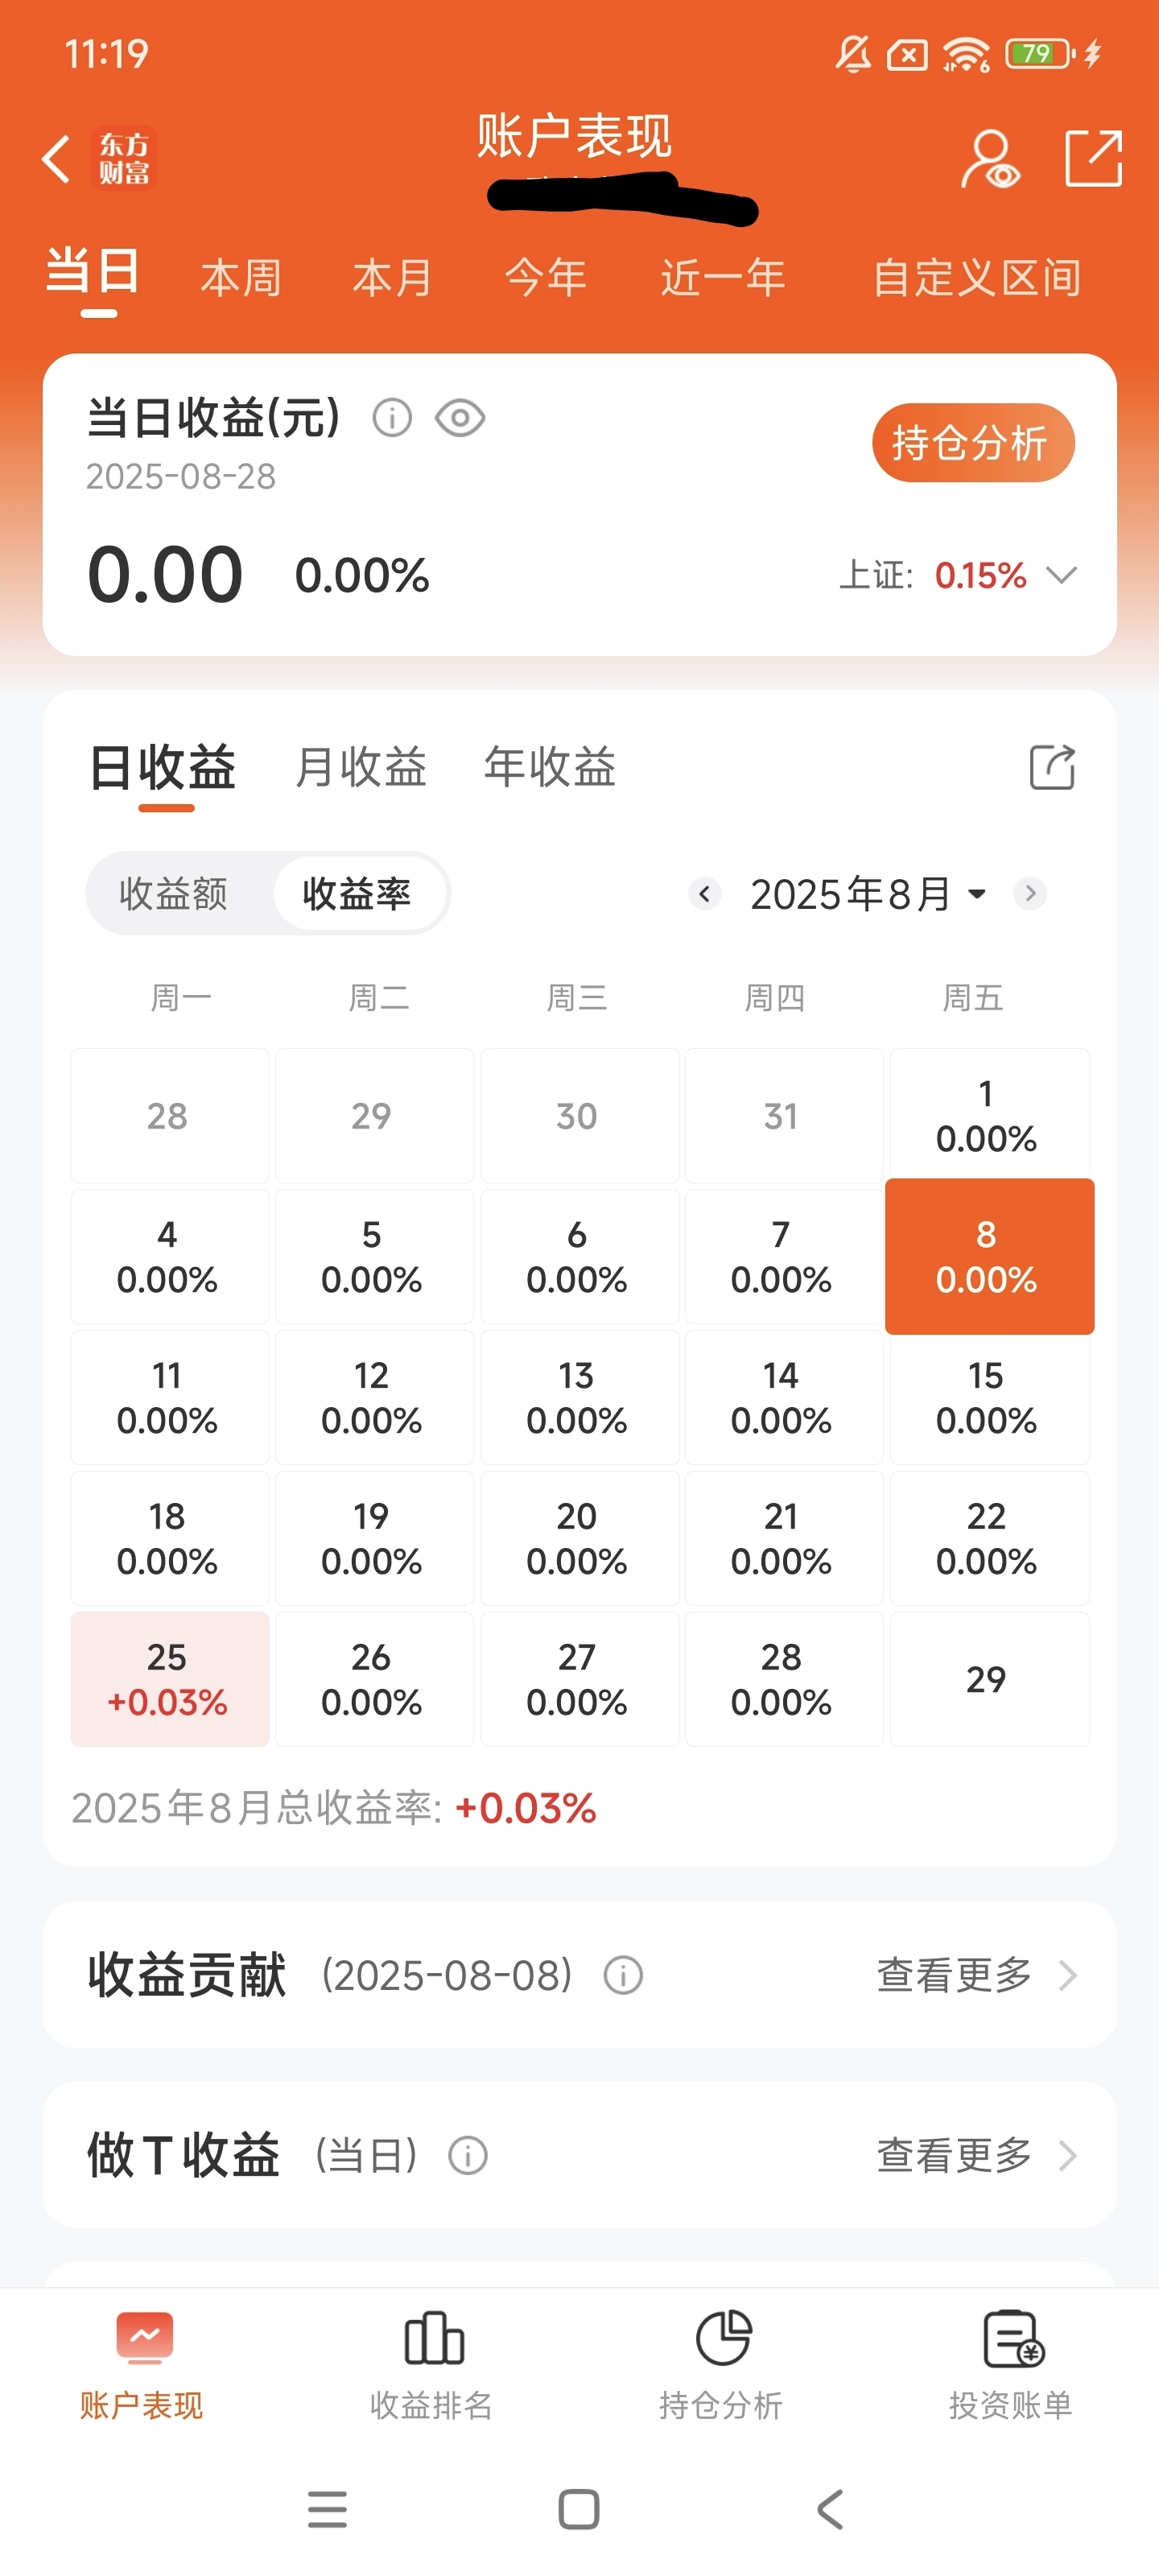Tap the back arrow beside 东方财富 logo
The height and width of the screenshot is (2576, 1159).
coord(56,159)
